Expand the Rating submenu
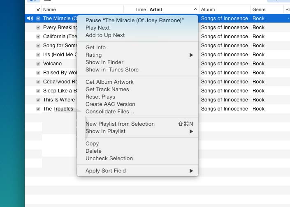 [x=191, y=55]
